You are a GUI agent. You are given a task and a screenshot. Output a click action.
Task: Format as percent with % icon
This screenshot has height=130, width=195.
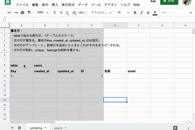61,12
